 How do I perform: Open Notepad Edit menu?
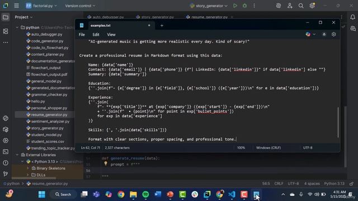(96, 35)
